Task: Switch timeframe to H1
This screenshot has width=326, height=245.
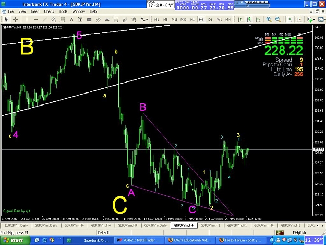Action: pyautogui.click(x=192, y=19)
